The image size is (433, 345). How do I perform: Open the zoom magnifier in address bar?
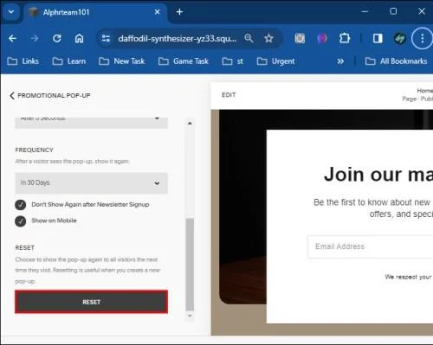coord(249,38)
